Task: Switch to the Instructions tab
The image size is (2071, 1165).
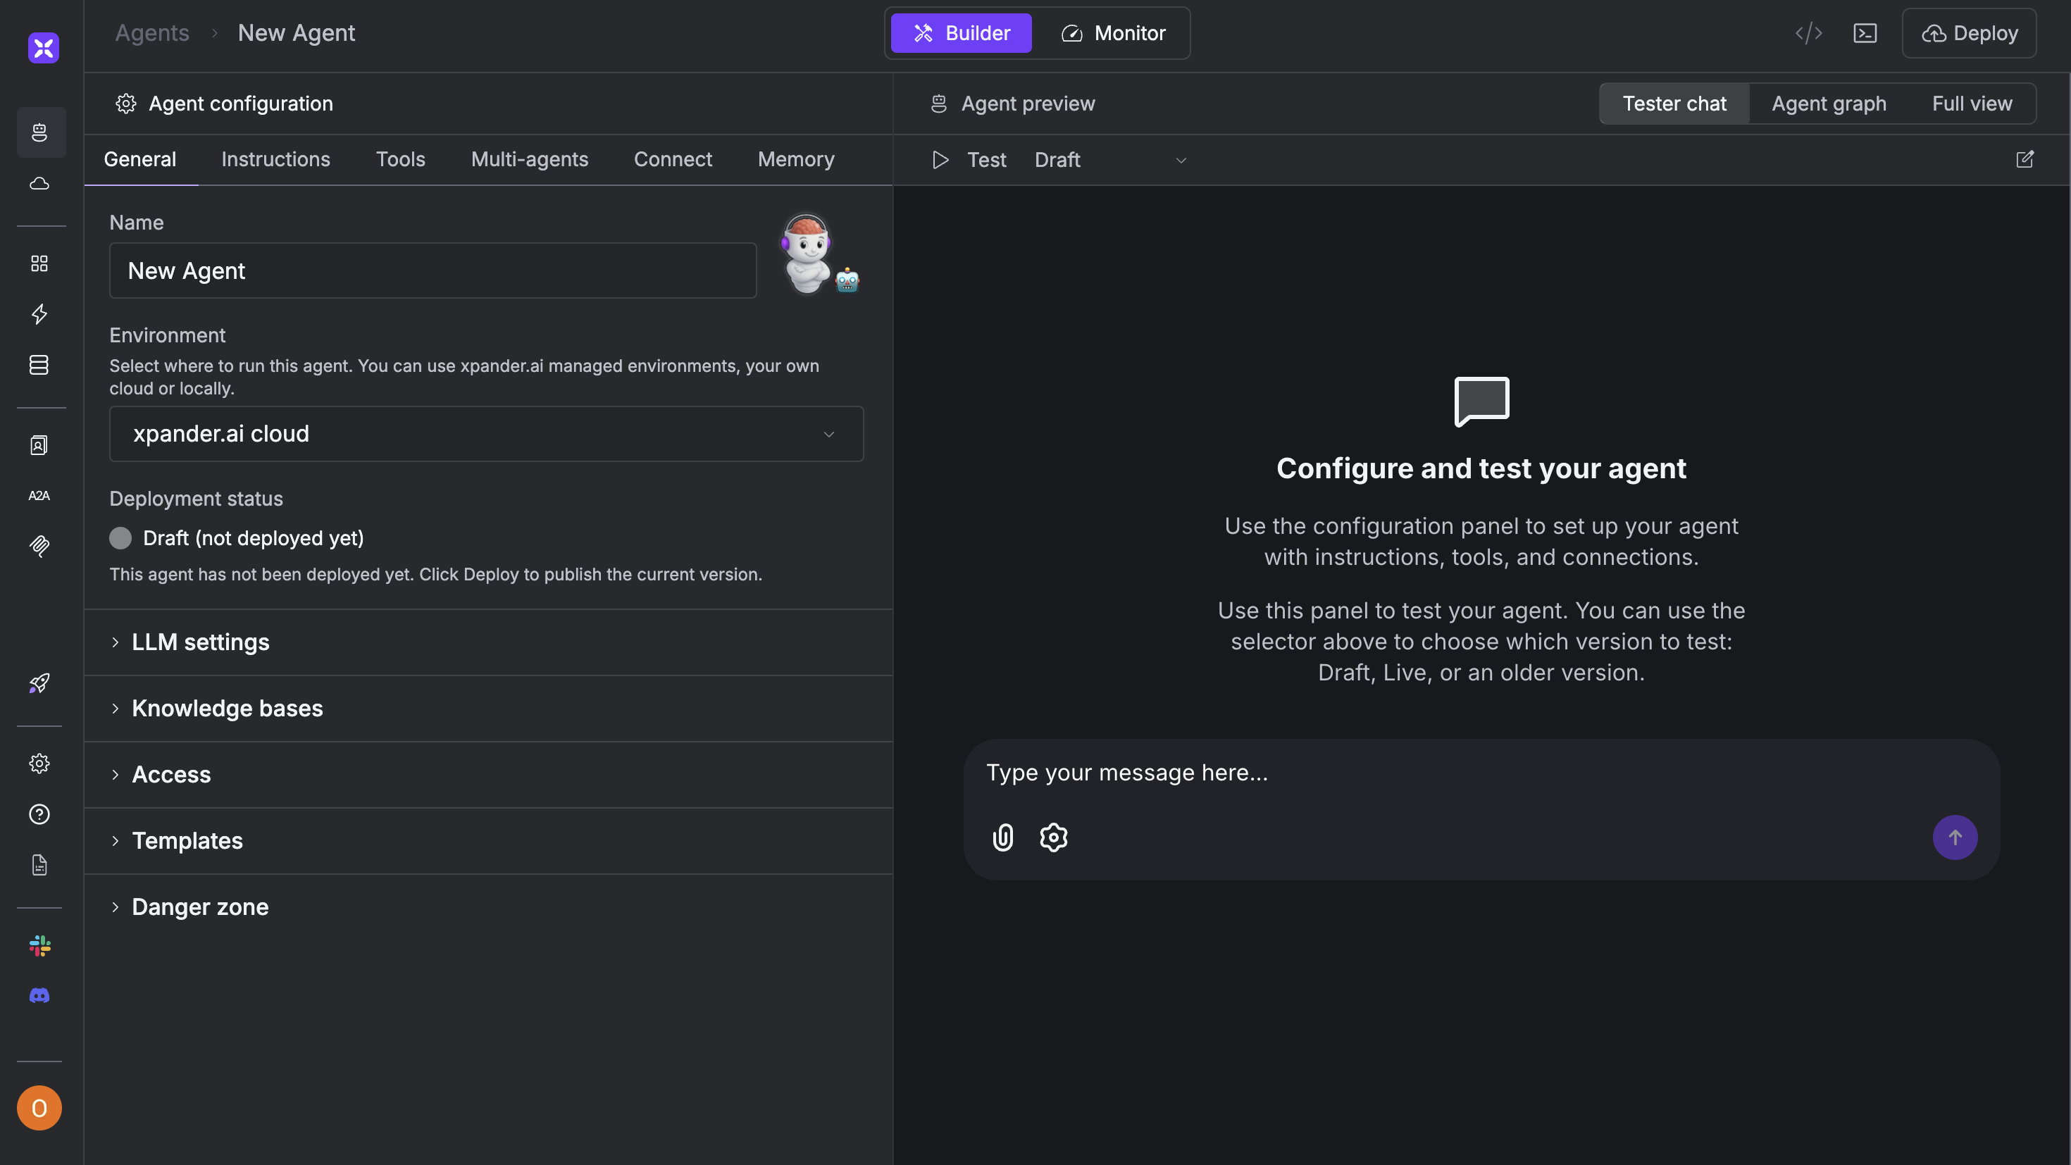Action: tap(275, 159)
